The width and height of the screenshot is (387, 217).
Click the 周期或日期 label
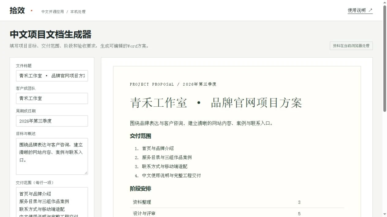(26, 111)
